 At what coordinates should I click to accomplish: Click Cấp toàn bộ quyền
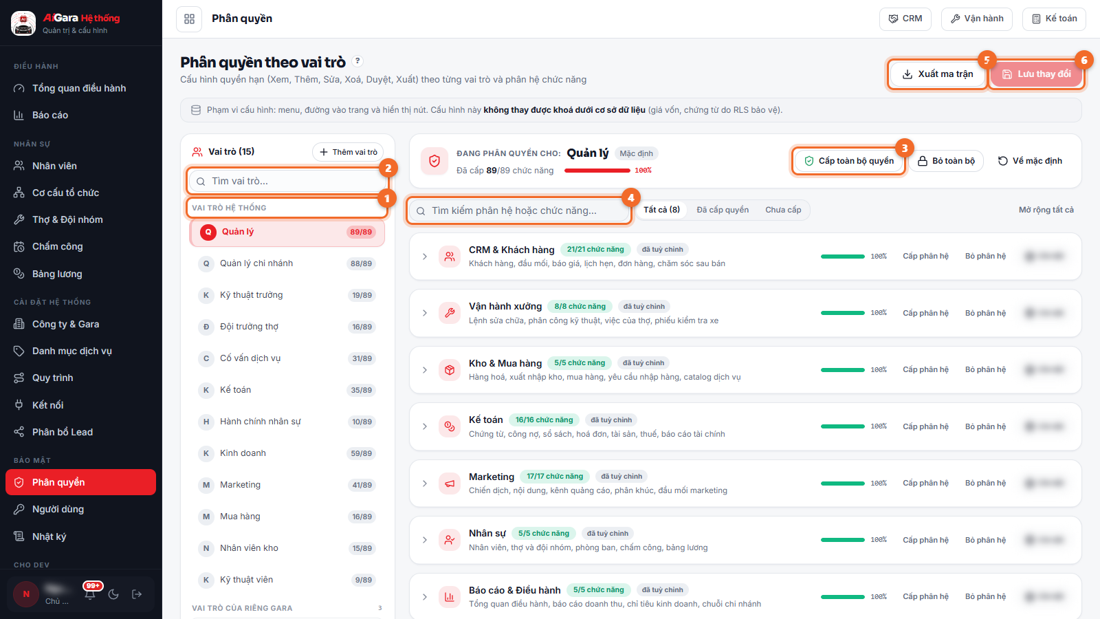pos(849,161)
